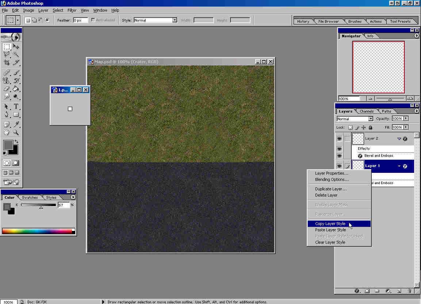Select the Crop tool

(7, 62)
